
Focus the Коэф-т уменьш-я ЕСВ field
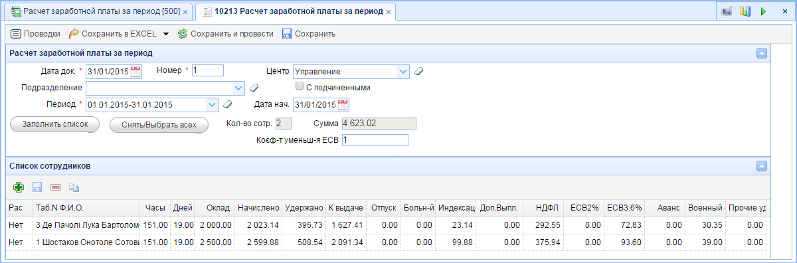point(375,140)
